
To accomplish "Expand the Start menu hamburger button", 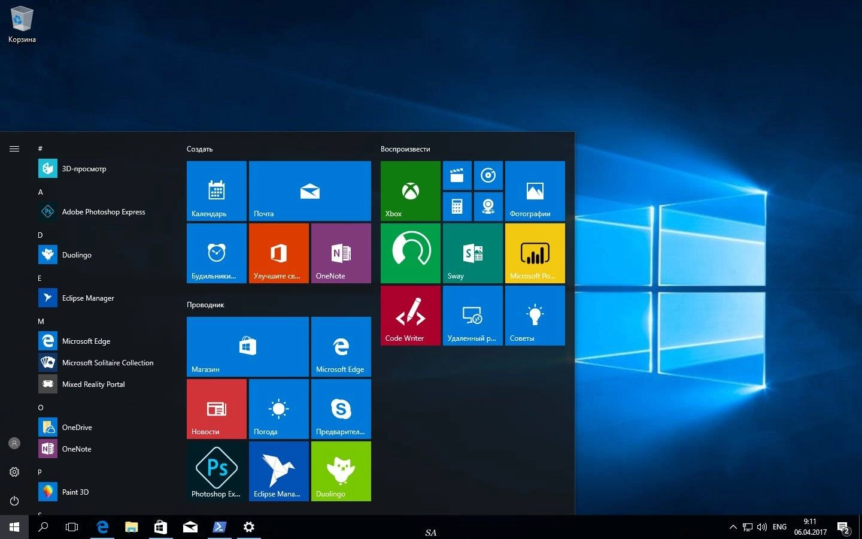I will (14, 149).
